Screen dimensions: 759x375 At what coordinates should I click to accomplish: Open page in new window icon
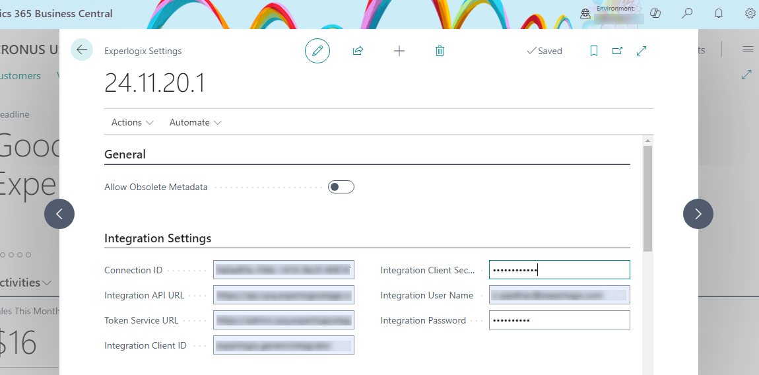click(617, 50)
